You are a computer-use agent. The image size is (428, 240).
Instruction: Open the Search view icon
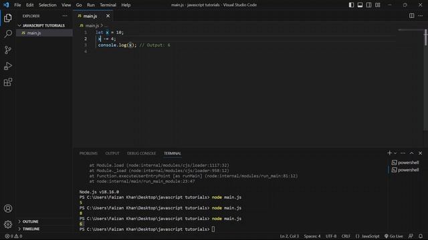[x=8, y=34]
